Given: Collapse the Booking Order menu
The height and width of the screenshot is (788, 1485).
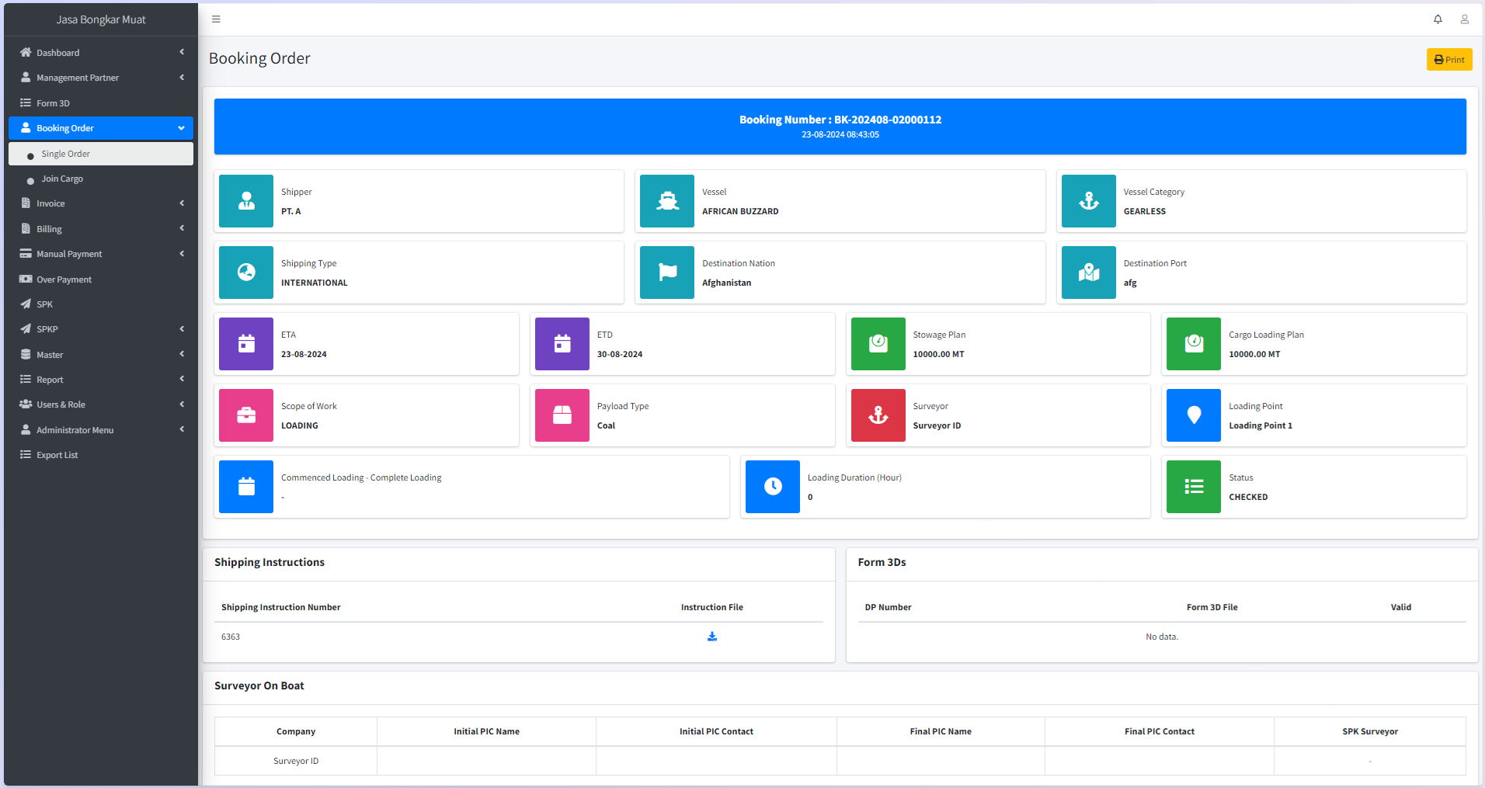Looking at the screenshot, I should click(x=101, y=128).
